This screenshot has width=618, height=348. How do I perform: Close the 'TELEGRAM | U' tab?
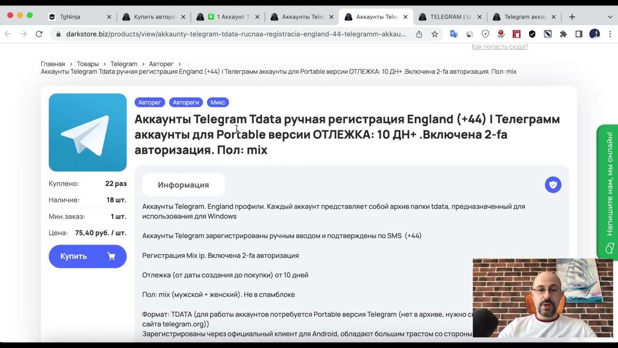(x=479, y=17)
